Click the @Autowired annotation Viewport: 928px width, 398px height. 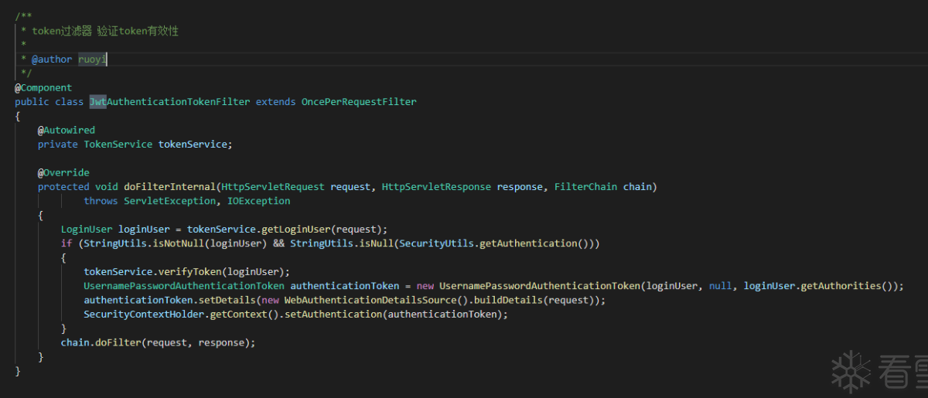[67, 131]
